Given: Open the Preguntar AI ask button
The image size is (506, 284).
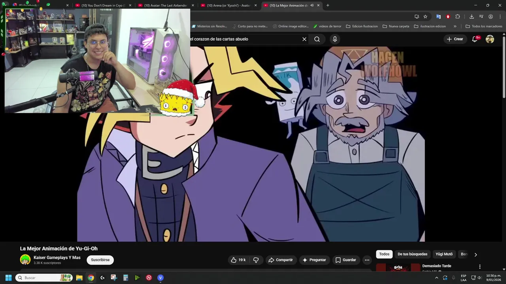Looking at the screenshot, I should 314,260.
